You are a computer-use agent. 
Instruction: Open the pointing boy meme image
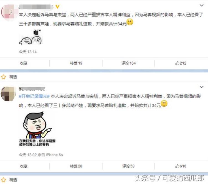coord(37,129)
